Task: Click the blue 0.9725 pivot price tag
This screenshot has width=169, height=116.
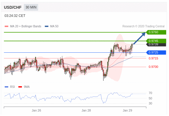Action: (156, 52)
